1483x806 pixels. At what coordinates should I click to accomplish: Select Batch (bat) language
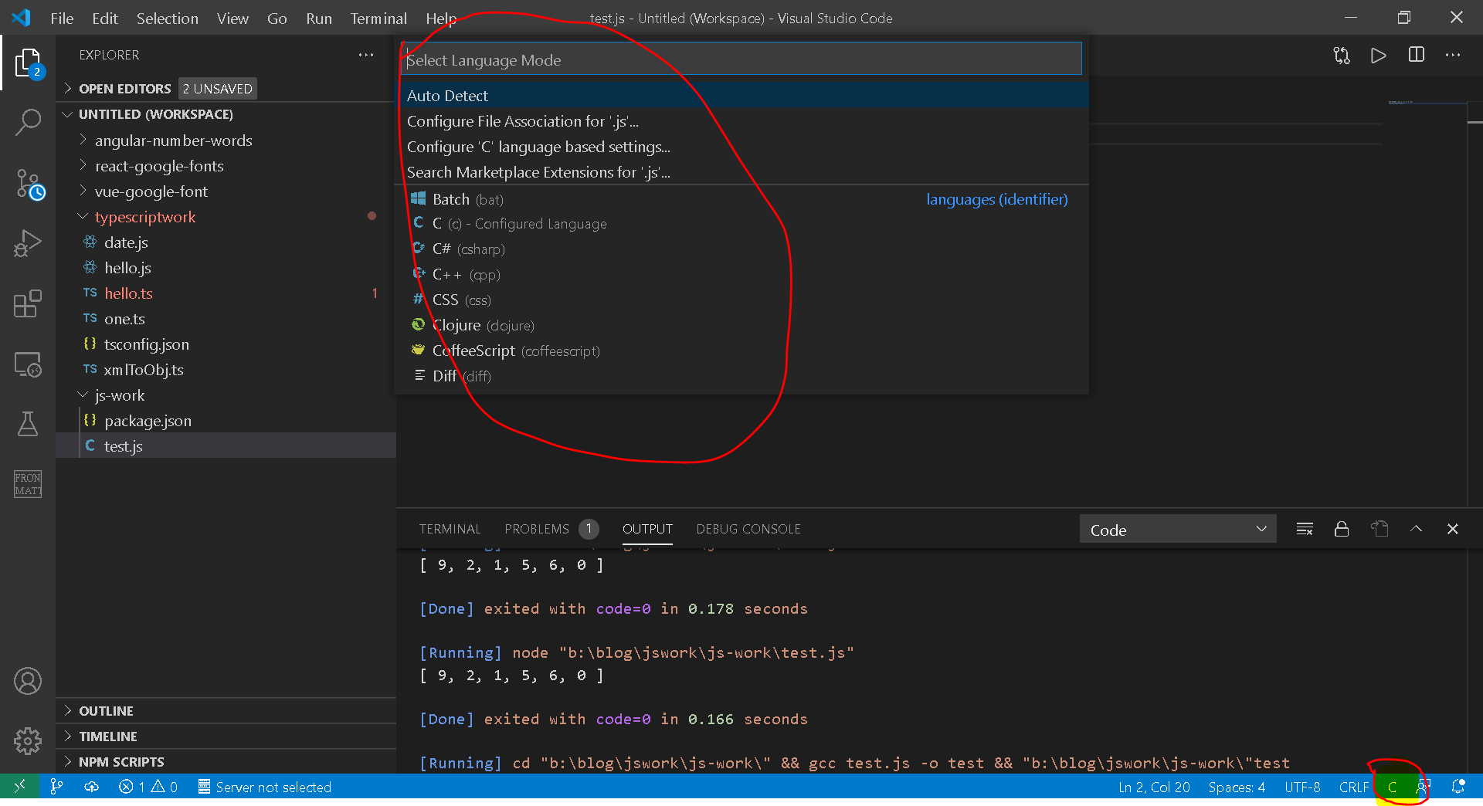[x=741, y=199]
